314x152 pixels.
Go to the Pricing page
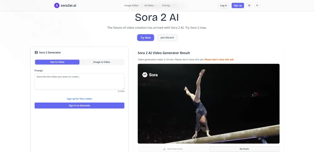tap(166, 6)
